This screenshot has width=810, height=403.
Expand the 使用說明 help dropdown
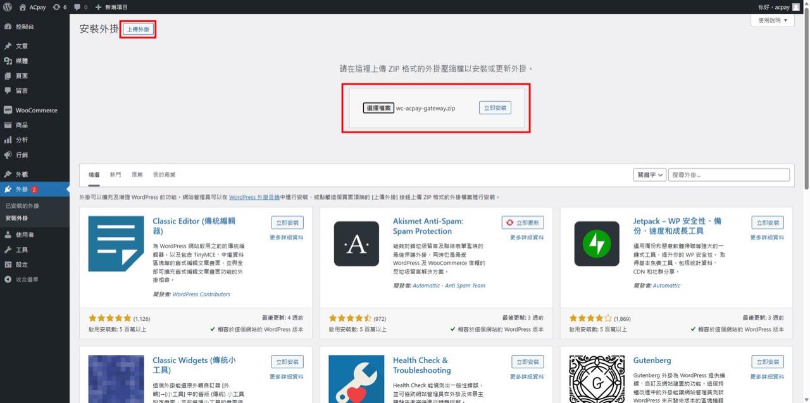pyautogui.click(x=773, y=20)
